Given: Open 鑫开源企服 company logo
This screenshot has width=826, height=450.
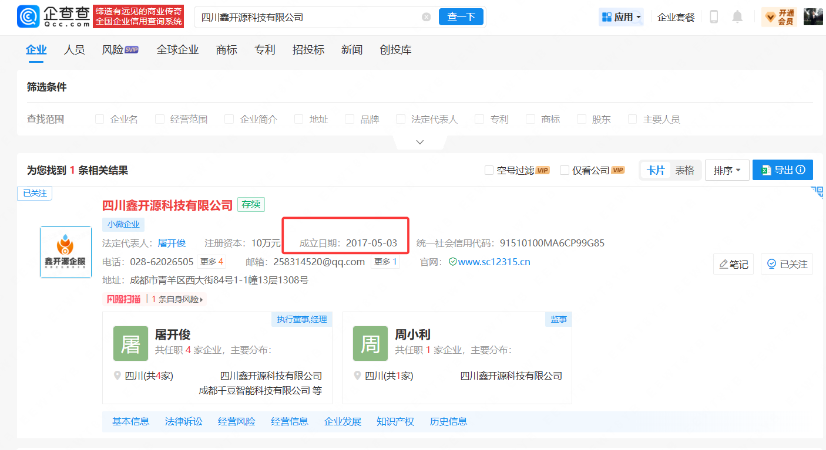Looking at the screenshot, I should point(66,252).
